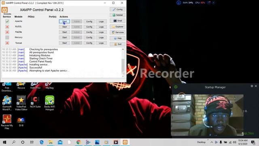
Task: View Logs for MySQL
Action: [101, 27]
